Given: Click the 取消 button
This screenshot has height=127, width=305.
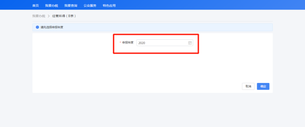Looking at the screenshot, I should pyautogui.click(x=248, y=86).
